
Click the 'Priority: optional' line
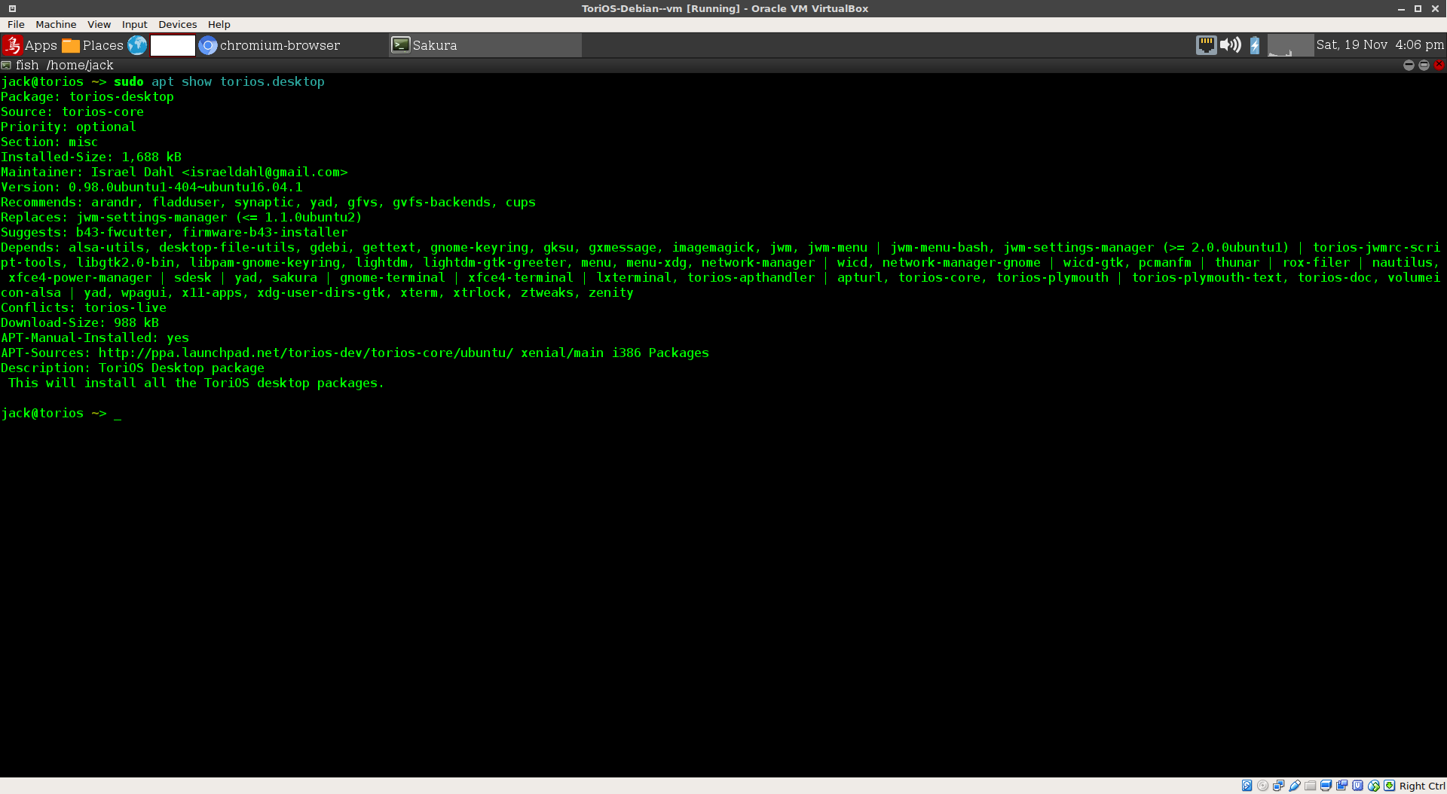coord(69,127)
